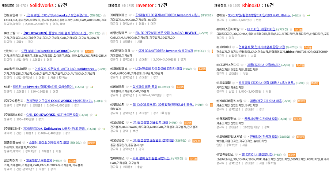Star the 설계파트 채용 공고 listing

[x=173, y=87]
